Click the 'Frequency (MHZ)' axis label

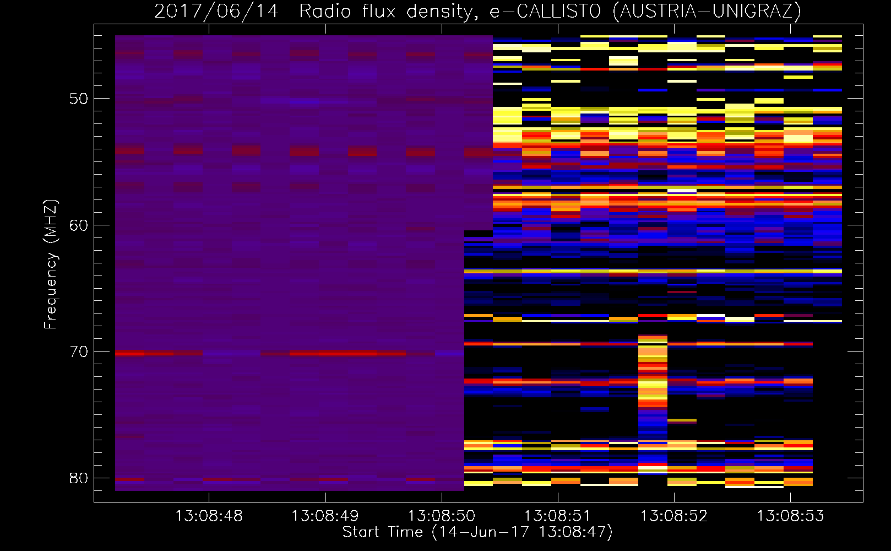[50, 264]
